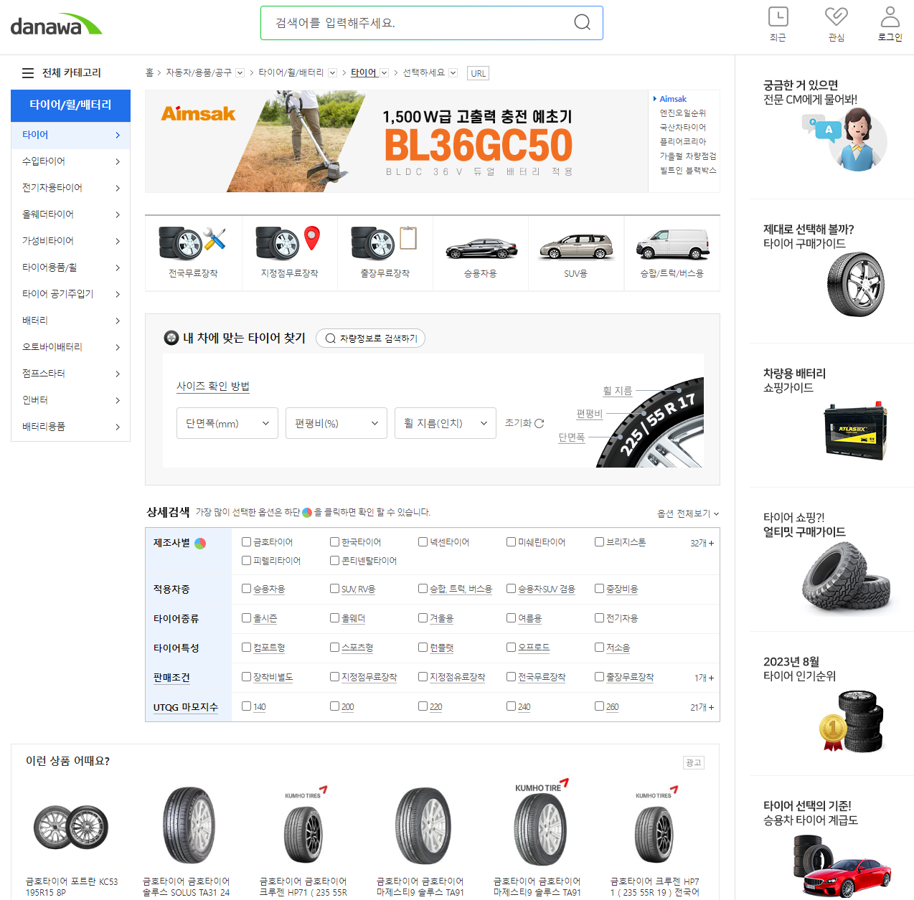Open the 타이어 공기주입기 sidebar category
Viewport: 914px width, 900px height.
tap(71, 294)
